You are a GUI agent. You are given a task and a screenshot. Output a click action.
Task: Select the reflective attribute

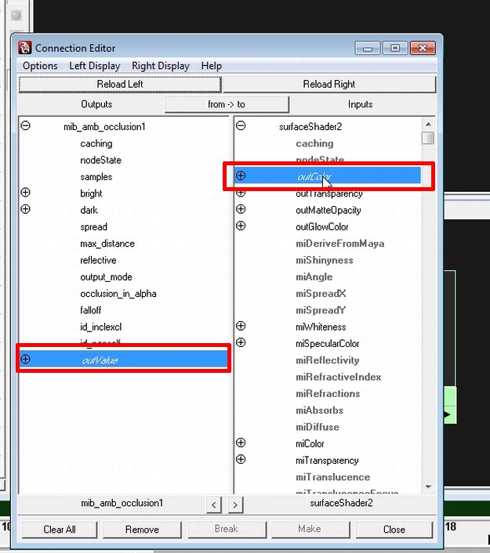(98, 260)
